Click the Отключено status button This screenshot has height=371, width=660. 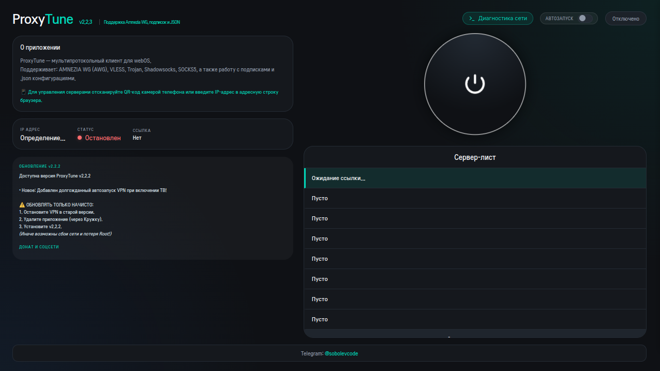[625, 19]
